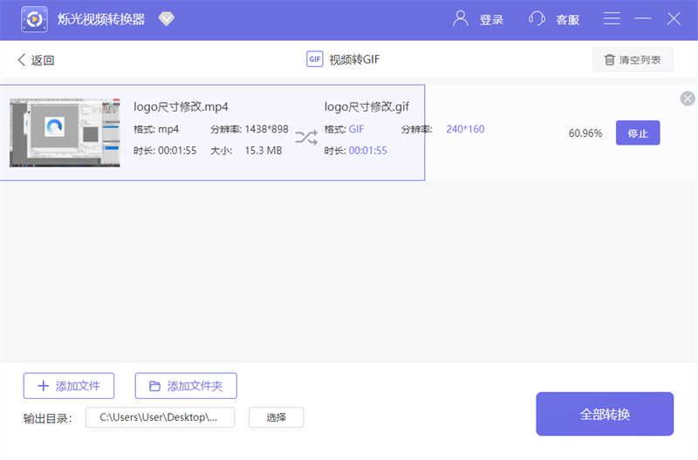Click the 60.96% progress indicator
Viewport: 698px width, 460px height.
(x=585, y=133)
